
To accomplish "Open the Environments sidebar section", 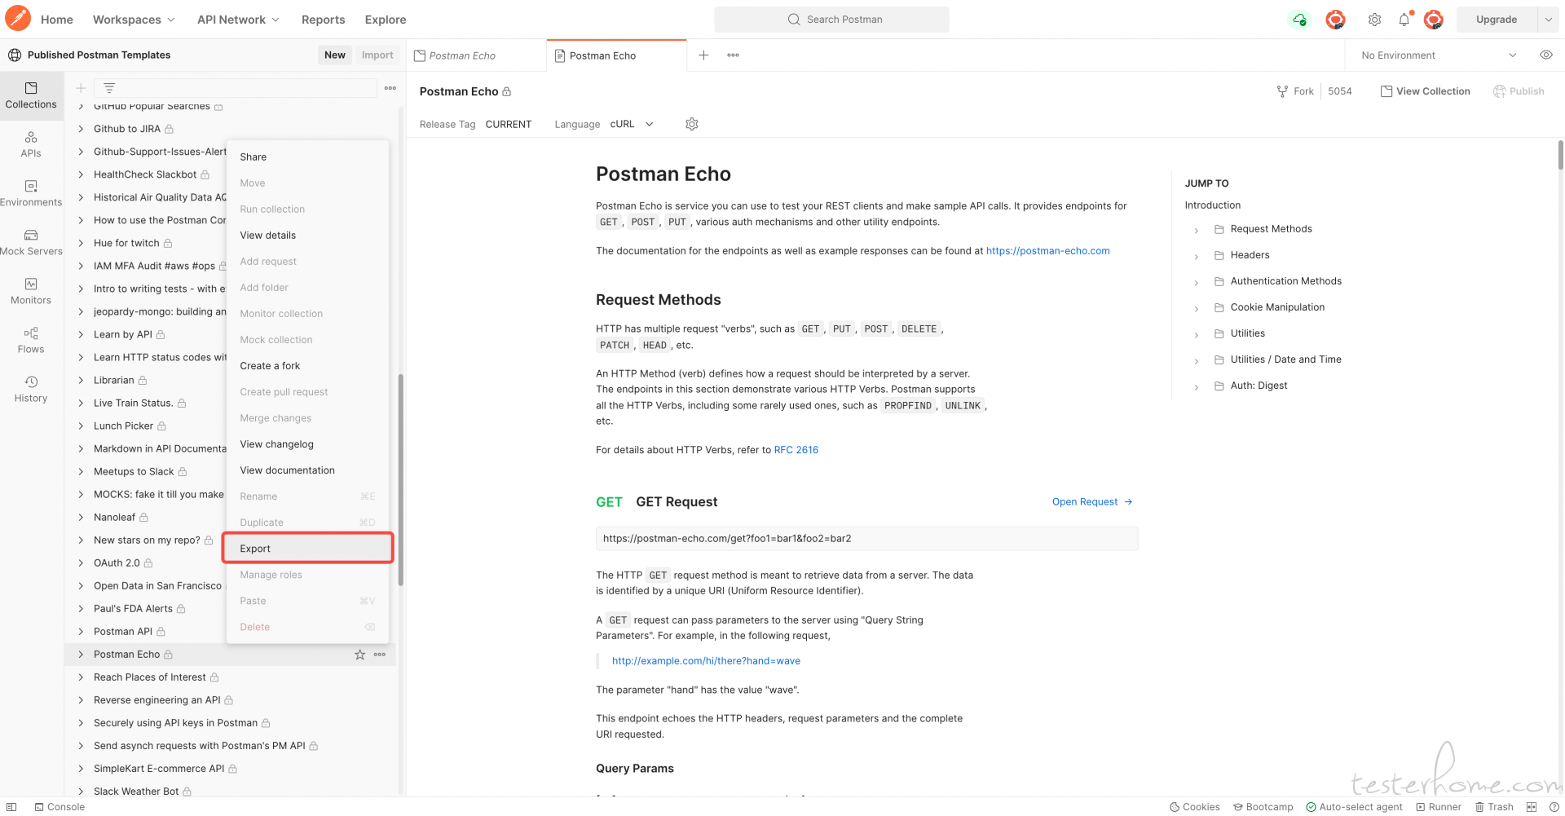I will tap(31, 193).
